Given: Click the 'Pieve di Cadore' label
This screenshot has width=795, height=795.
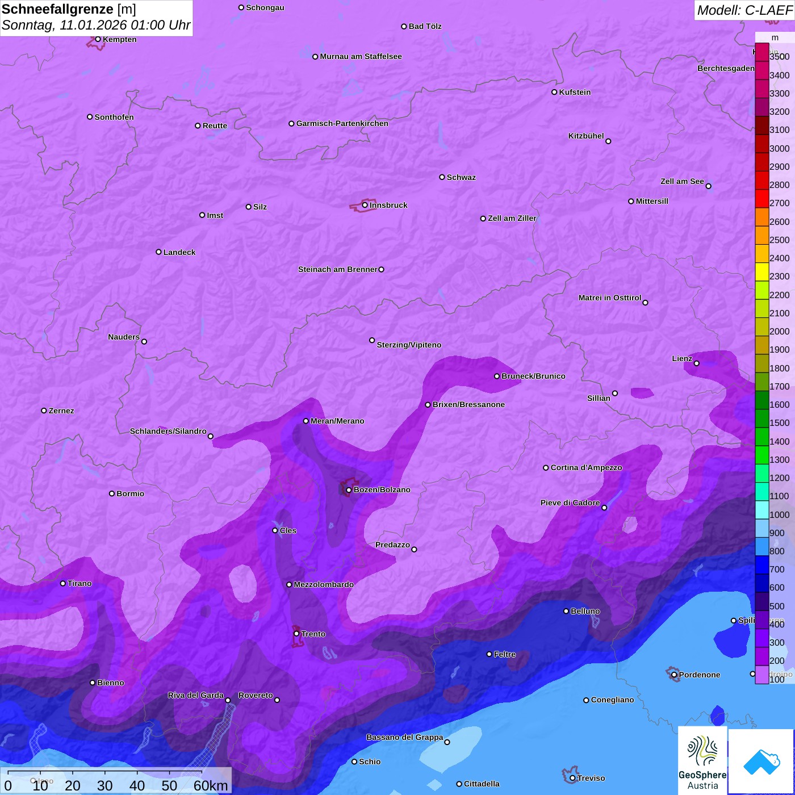Looking at the screenshot, I should point(570,503).
